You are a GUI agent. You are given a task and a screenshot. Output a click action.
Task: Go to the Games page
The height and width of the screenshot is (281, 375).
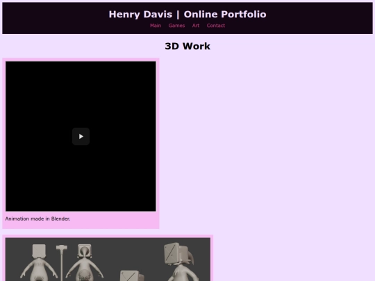pos(176,26)
